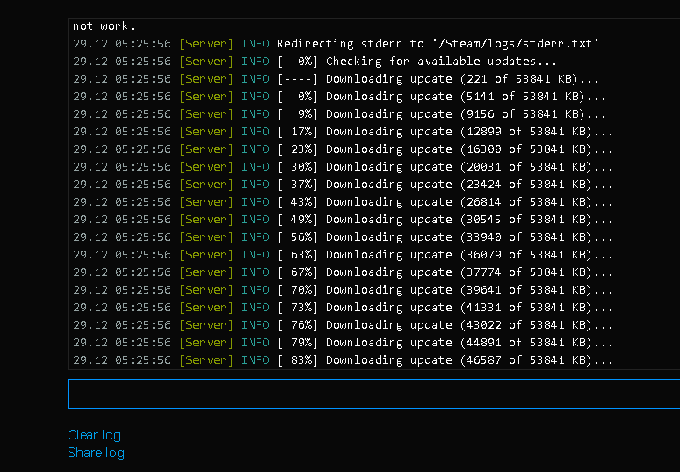
Task: Click the log line showing 5141 of 53841 KB
Action: (x=340, y=97)
